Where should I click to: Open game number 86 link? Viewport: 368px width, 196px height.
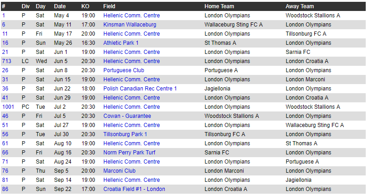tap(5, 189)
